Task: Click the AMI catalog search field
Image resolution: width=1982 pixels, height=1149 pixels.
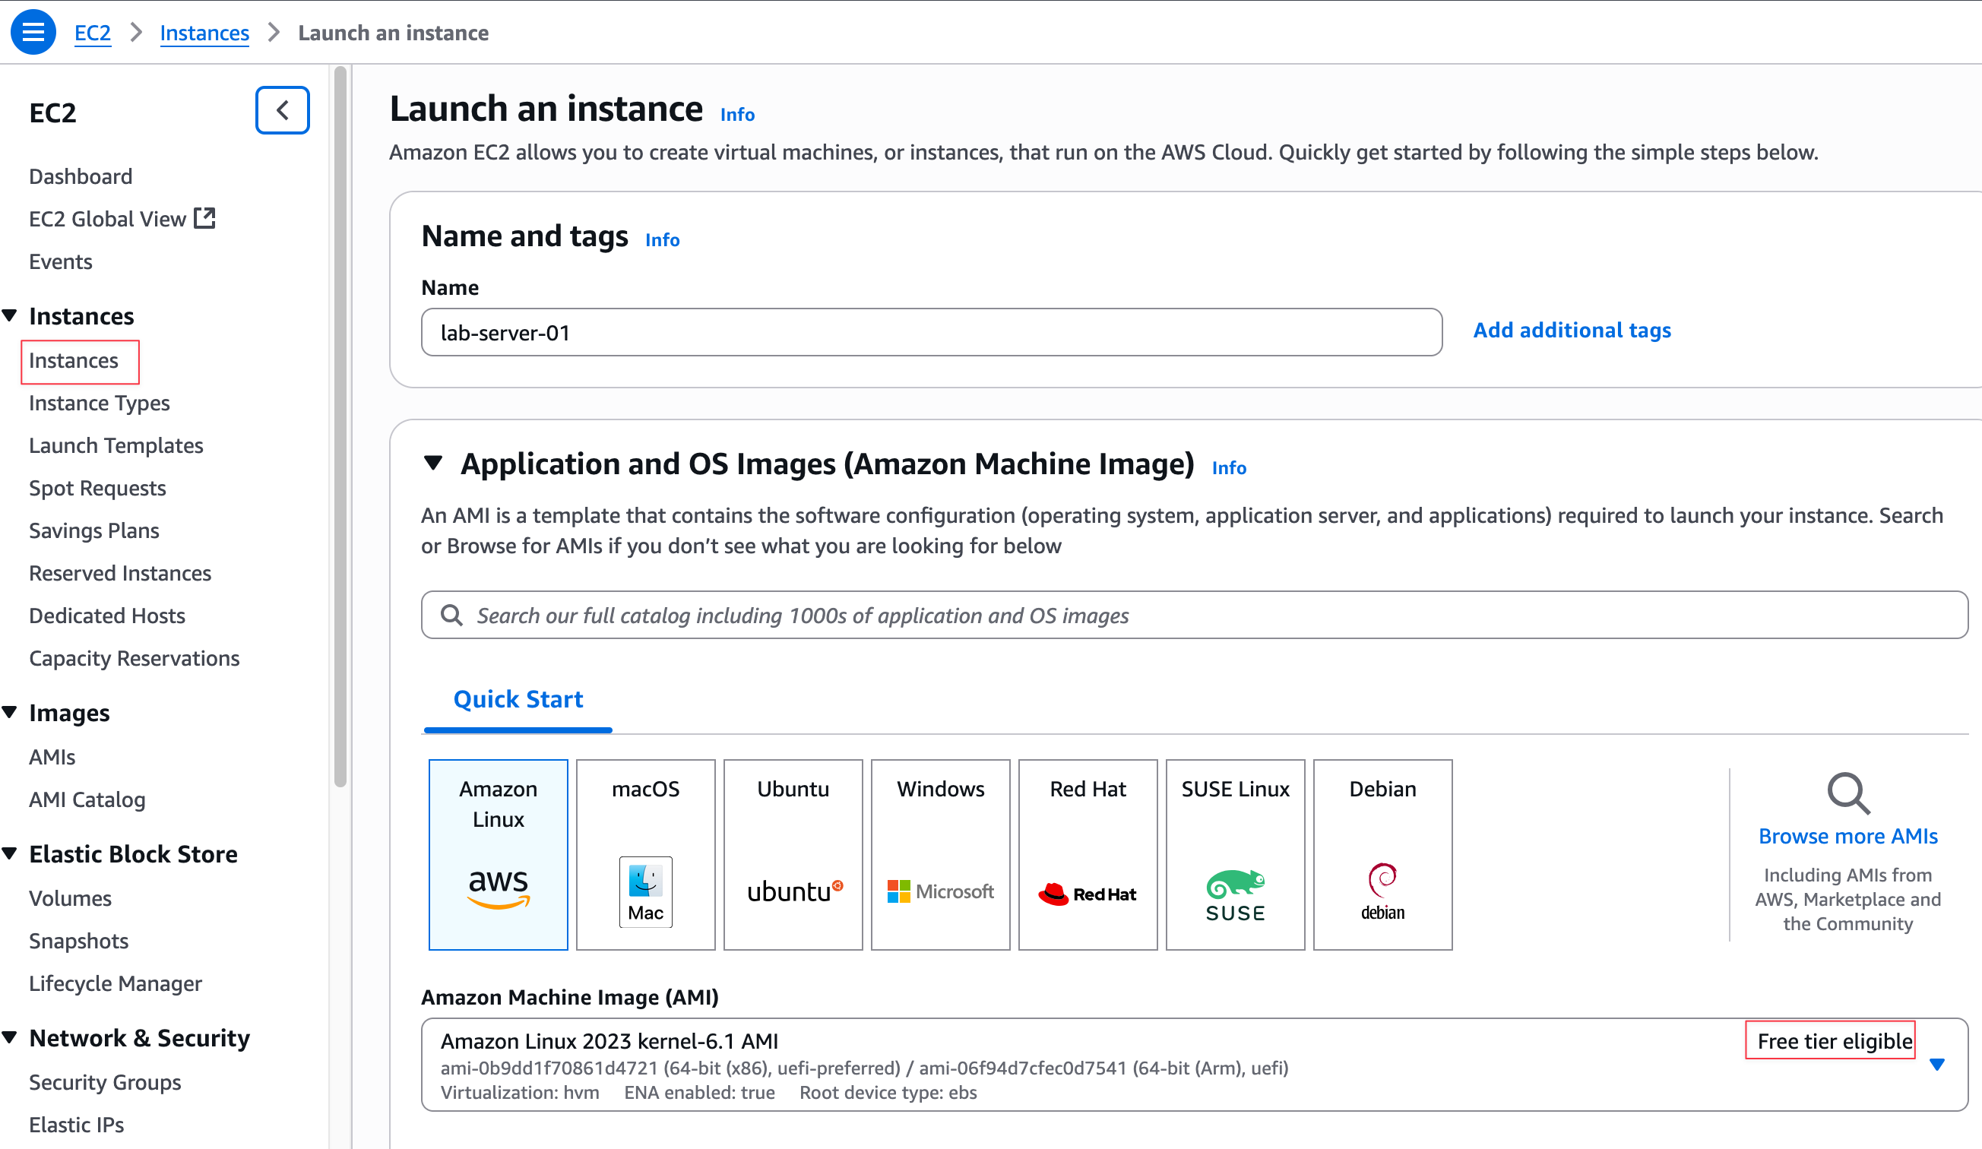Action: click(x=1194, y=615)
